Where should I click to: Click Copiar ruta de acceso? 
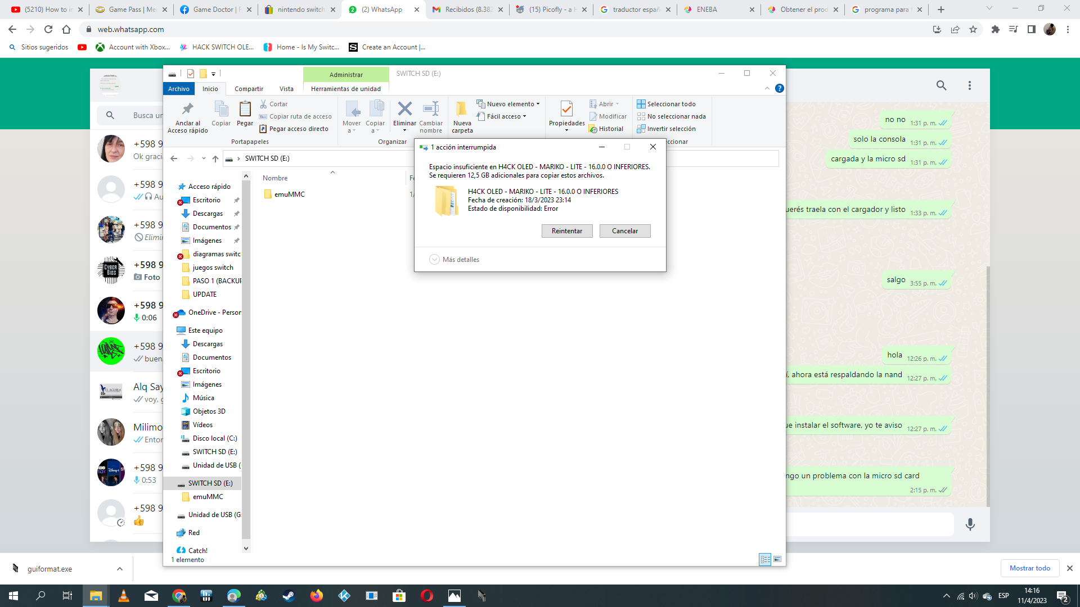coord(295,116)
